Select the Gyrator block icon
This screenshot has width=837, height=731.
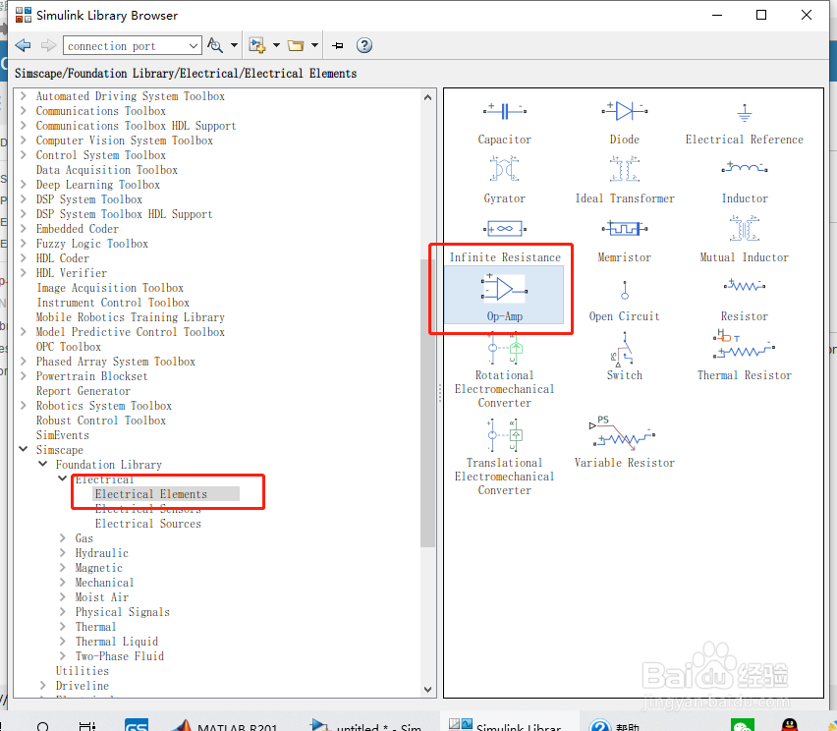(x=504, y=169)
